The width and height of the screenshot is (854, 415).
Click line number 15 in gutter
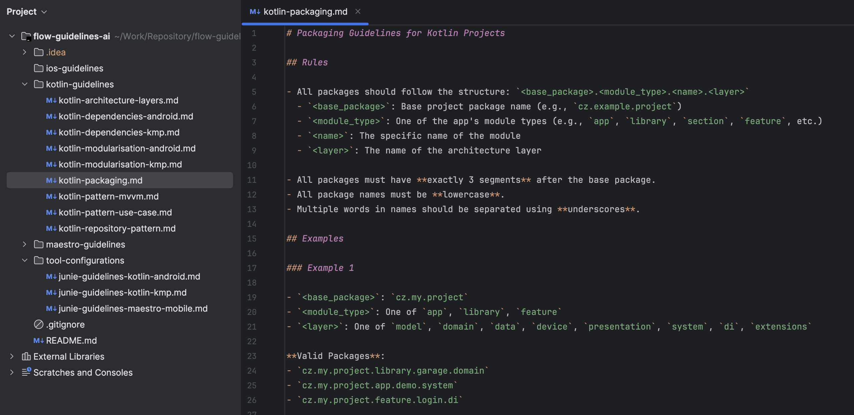252,239
